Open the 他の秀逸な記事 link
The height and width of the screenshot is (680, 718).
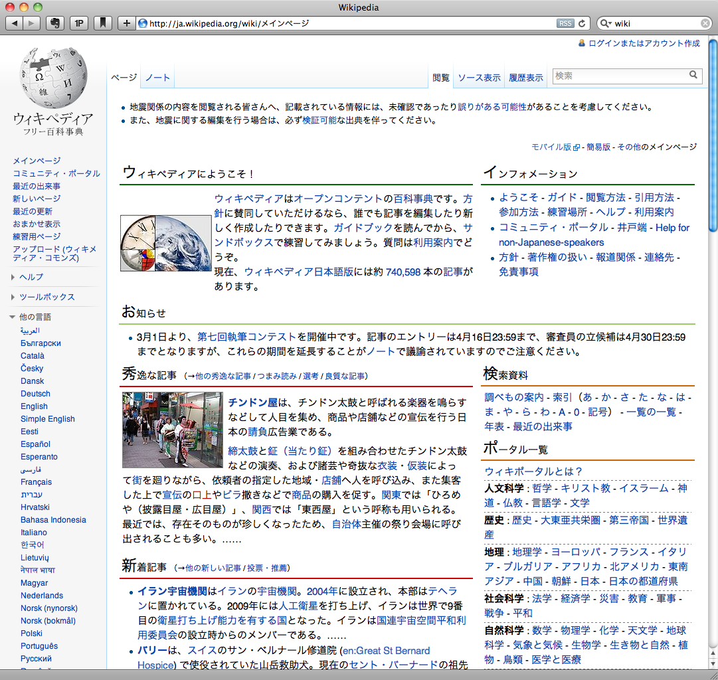pos(223,376)
